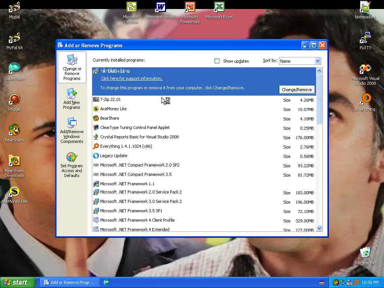Viewport: 384px width, 288px height.
Task: Click here for support information link
Action: point(132,78)
